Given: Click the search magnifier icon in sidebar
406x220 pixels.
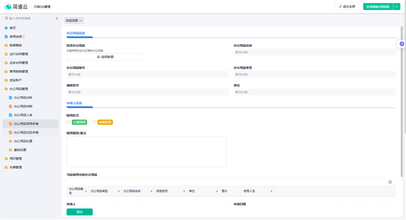Looking at the screenshot, I should tap(6, 18).
